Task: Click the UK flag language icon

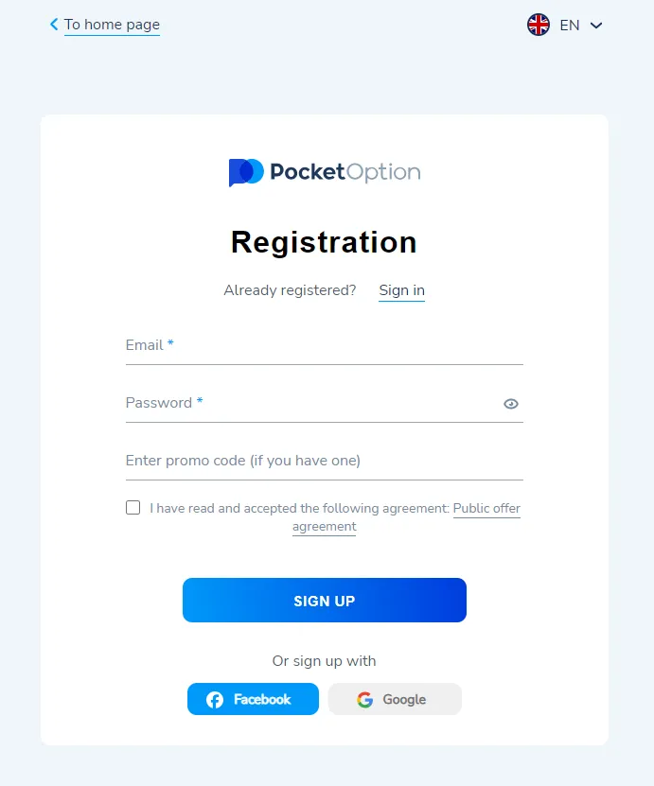Action: (x=539, y=25)
